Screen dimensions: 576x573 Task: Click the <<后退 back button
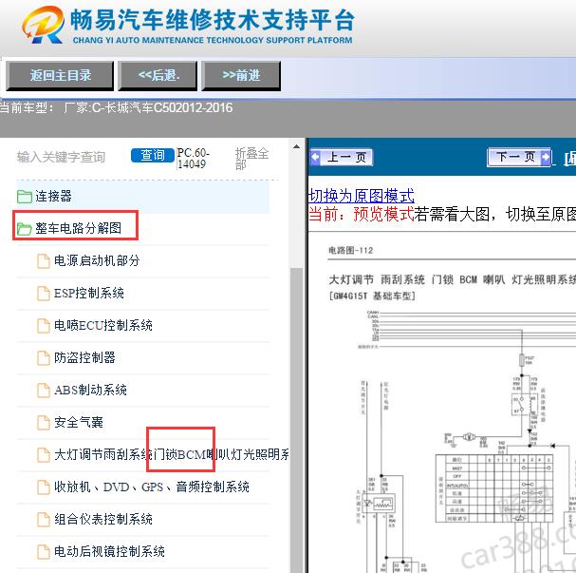pos(158,76)
